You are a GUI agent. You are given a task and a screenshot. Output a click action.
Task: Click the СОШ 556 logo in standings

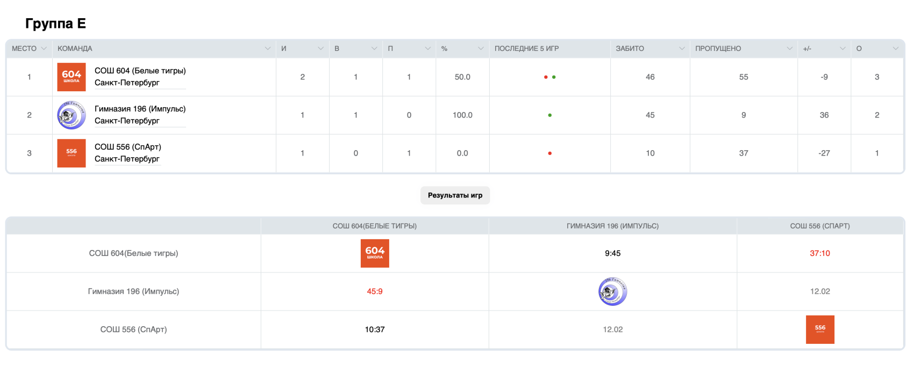coord(72,153)
